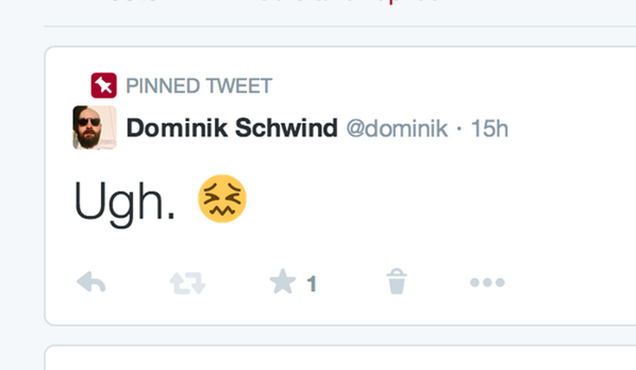Click the red pinned pushpin icon
This screenshot has width=636, height=370.
click(104, 86)
